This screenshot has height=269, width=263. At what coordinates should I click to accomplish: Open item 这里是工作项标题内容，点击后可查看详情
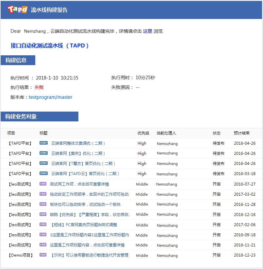coord(87,245)
